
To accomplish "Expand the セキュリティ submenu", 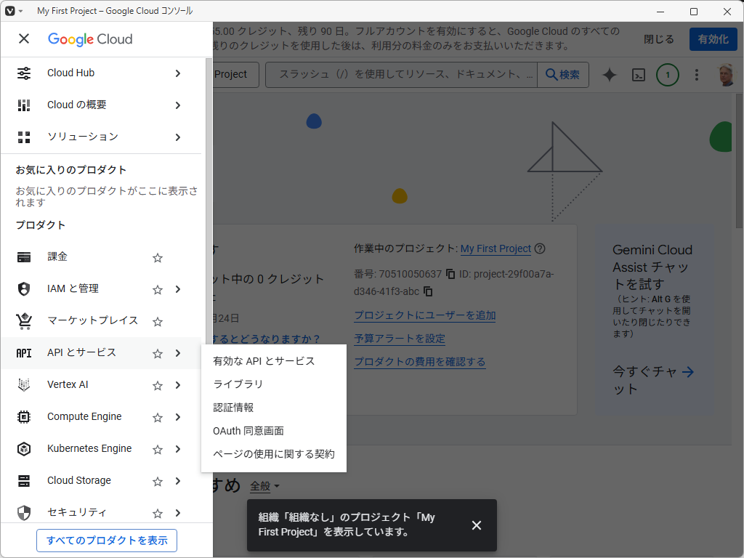I will [x=177, y=512].
